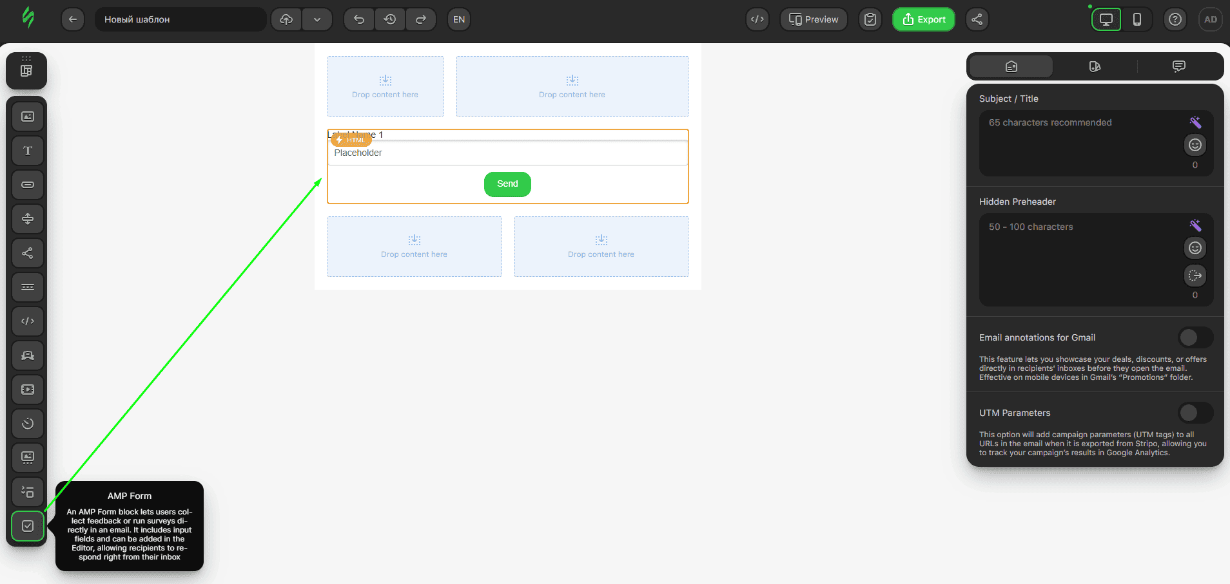Enable Email annotations for Gmail

1195,337
